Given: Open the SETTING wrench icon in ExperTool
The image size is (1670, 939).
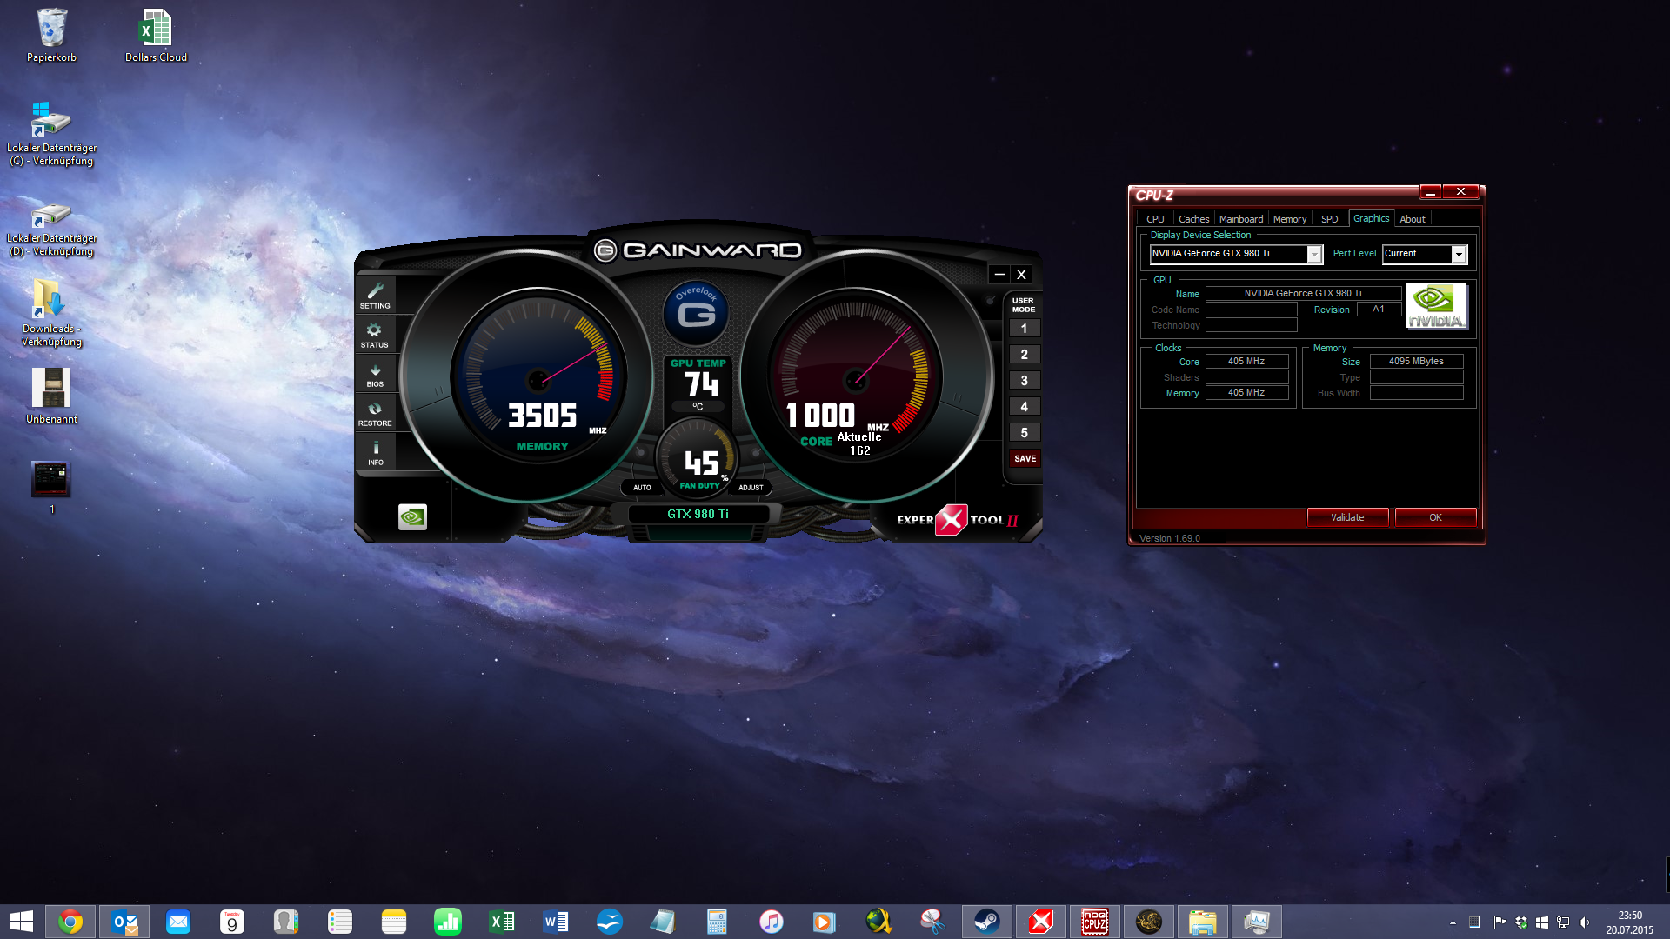Looking at the screenshot, I should (x=375, y=295).
